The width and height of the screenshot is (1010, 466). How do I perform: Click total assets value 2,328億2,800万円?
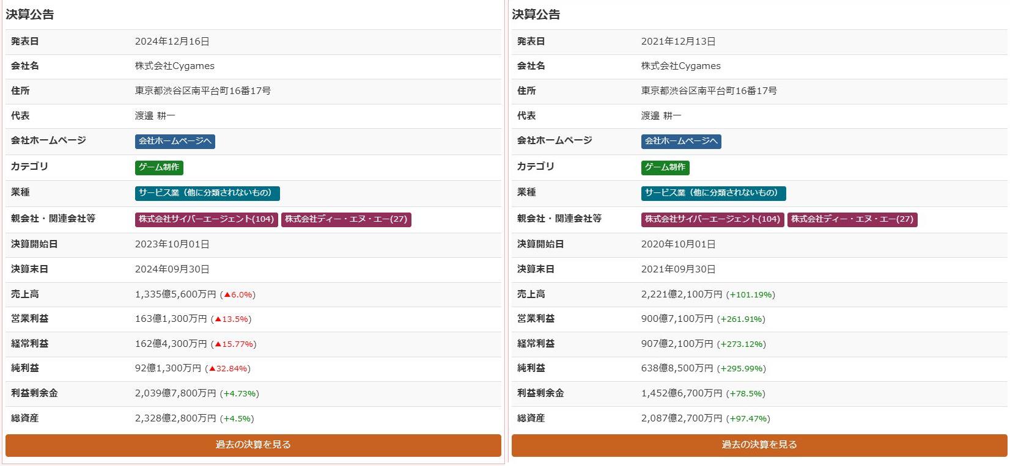pyautogui.click(x=175, y=418)
